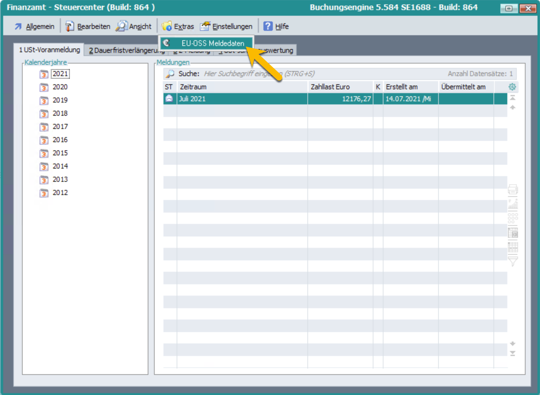Screen dimensions: 540x395
Task: Click the chart icon in the right sidebar
Action: pyautogui.click(x=513, y=204)
